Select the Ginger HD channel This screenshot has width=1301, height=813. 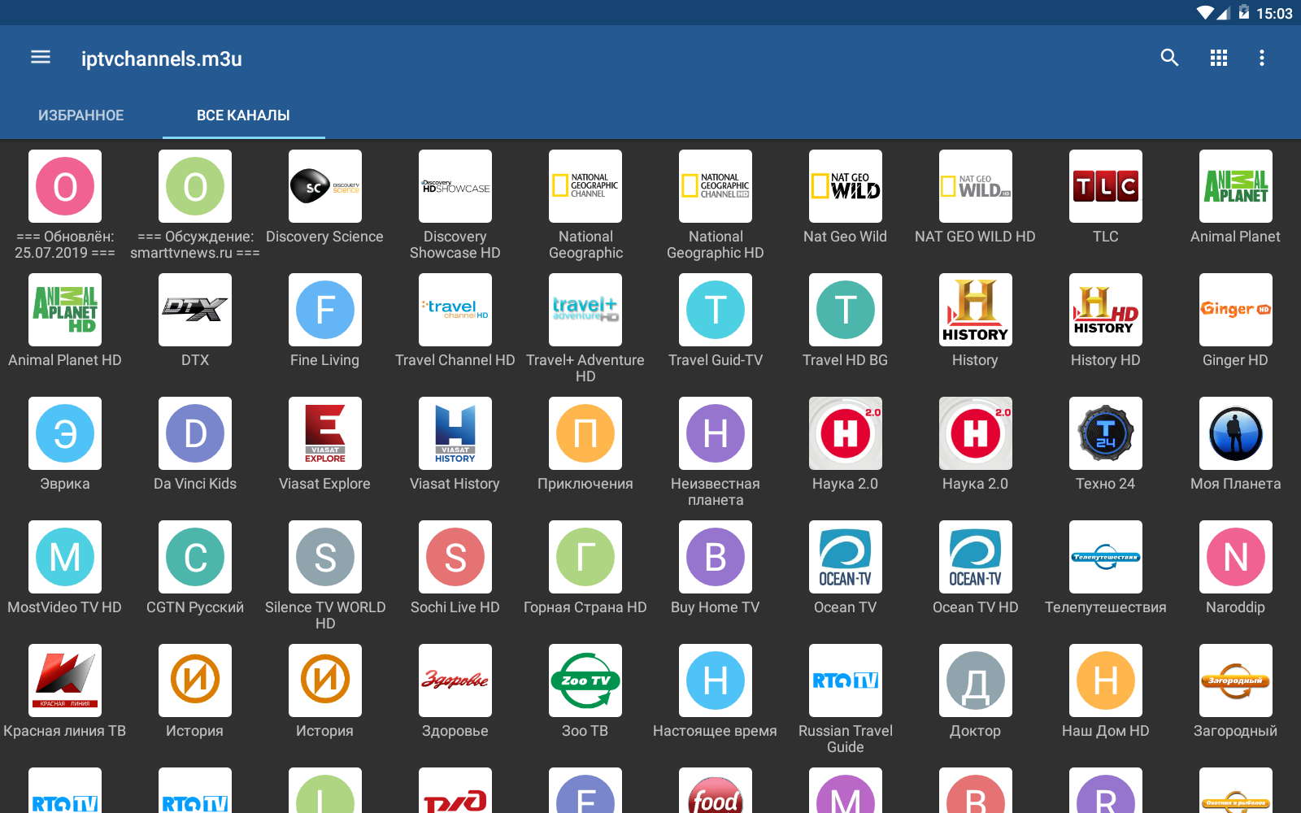1236,310
